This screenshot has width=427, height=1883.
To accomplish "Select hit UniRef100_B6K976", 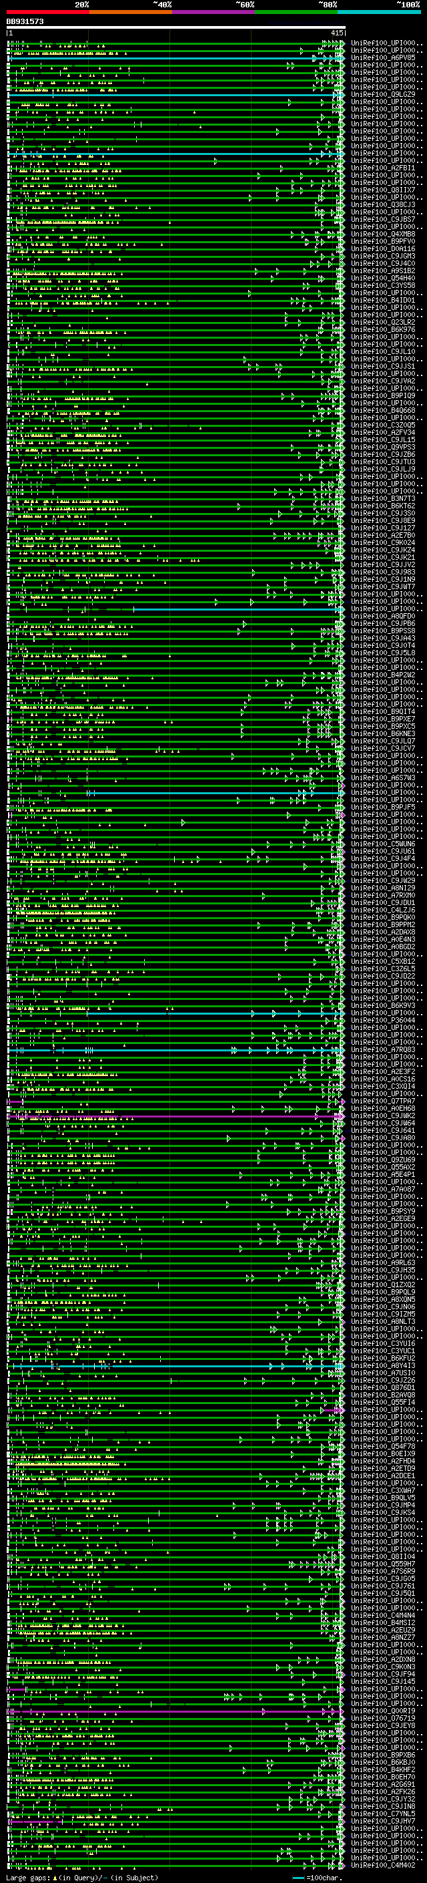I will [x=383, y=330].
